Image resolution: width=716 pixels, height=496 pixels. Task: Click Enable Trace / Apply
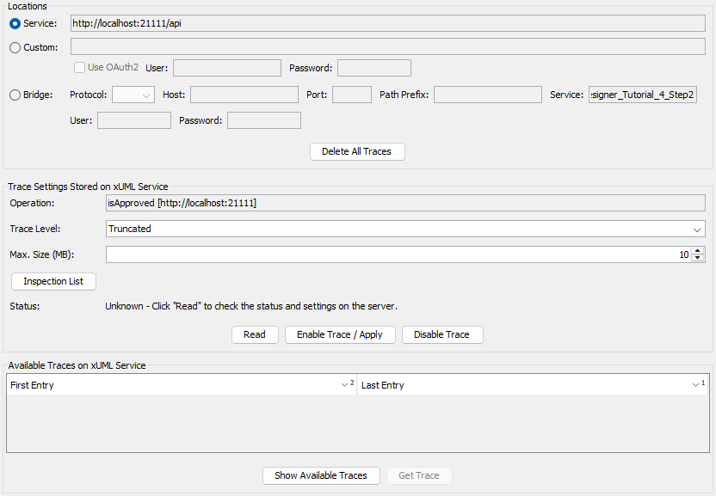point(340,334)
